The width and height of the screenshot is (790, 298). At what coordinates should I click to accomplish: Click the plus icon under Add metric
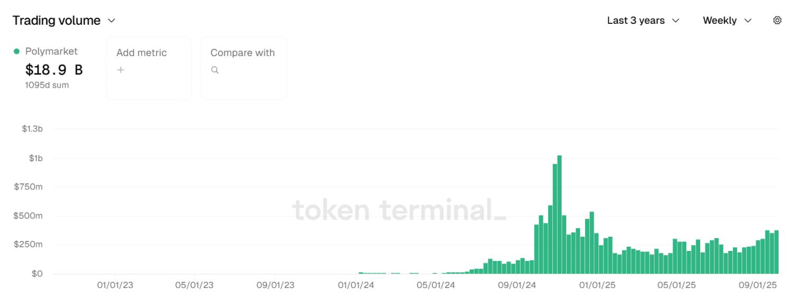click(121, 70)
